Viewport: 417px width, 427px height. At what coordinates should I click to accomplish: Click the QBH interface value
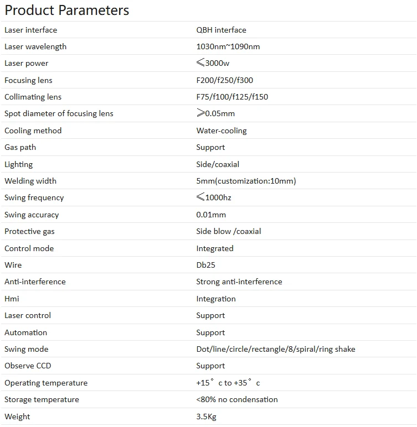[x=221, y=30]
